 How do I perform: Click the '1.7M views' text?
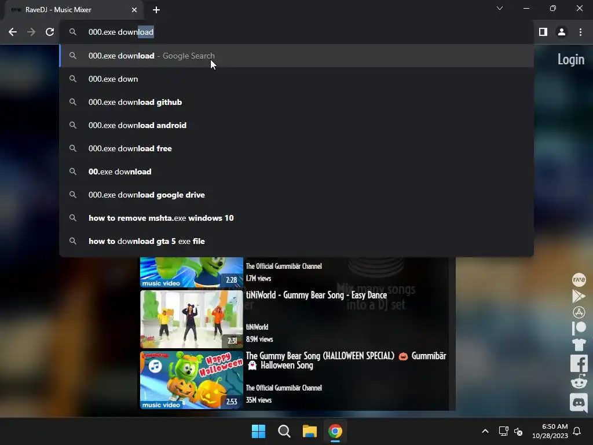click(258, 278)
